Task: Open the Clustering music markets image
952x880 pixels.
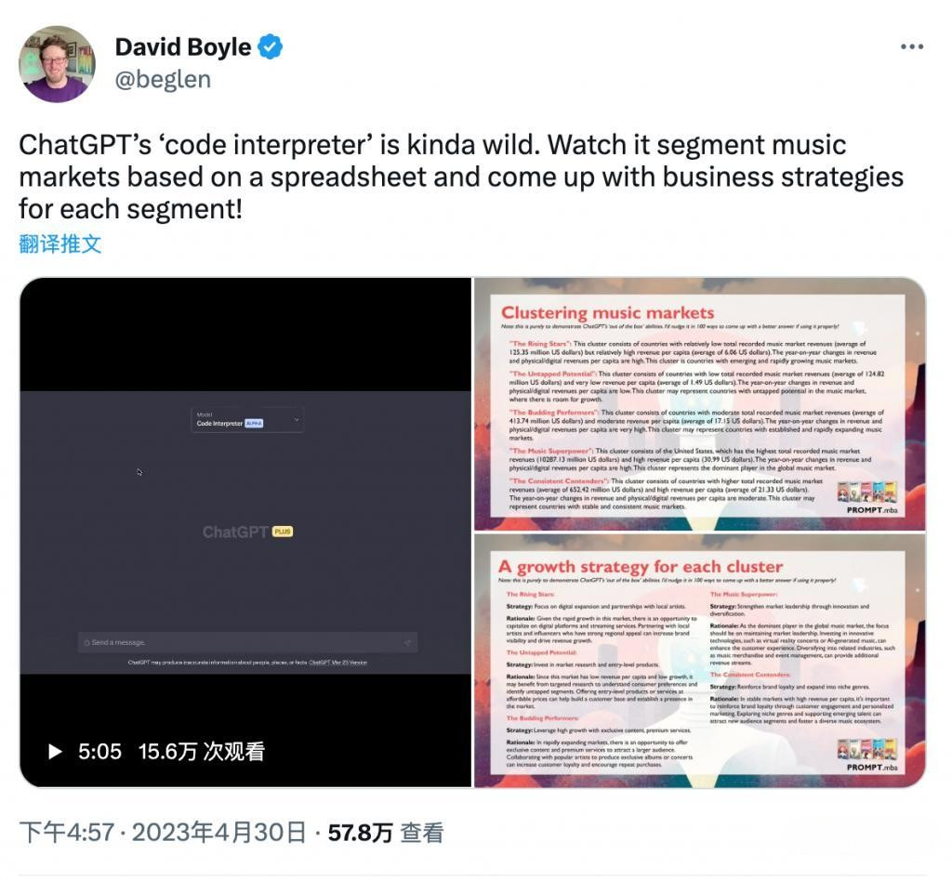Action: point(699,404)
